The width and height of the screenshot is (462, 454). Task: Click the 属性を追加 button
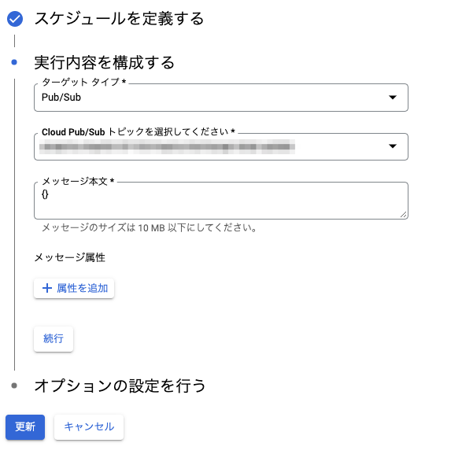74,288
